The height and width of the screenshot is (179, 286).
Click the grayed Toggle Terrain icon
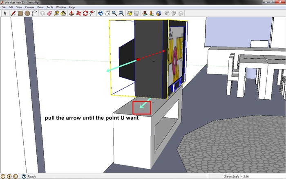136,13
